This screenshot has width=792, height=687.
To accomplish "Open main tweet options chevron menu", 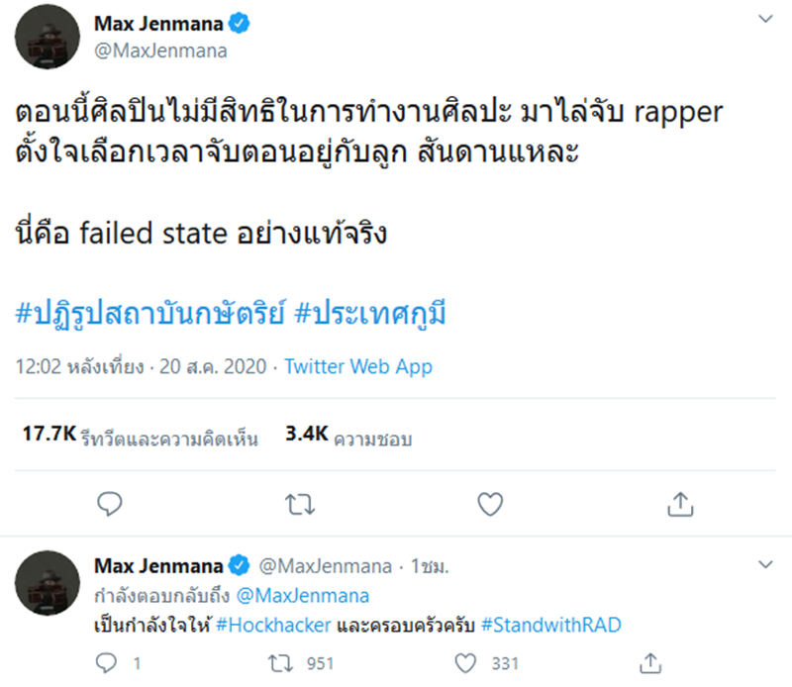I will pos(764,20).
